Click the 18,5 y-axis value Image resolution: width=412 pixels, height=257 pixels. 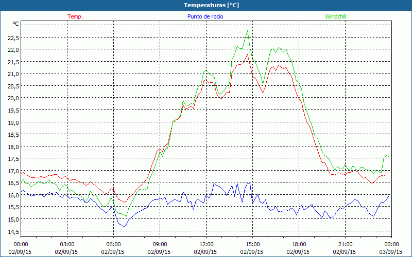13,135
